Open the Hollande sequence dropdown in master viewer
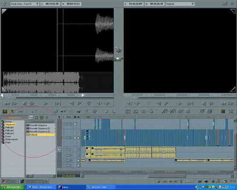 click(180, 4)
